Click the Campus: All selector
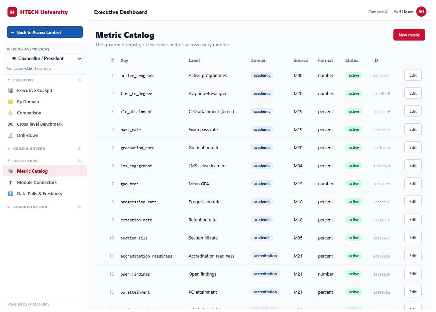This screenshot has width=436, height=312. [379, 12]
